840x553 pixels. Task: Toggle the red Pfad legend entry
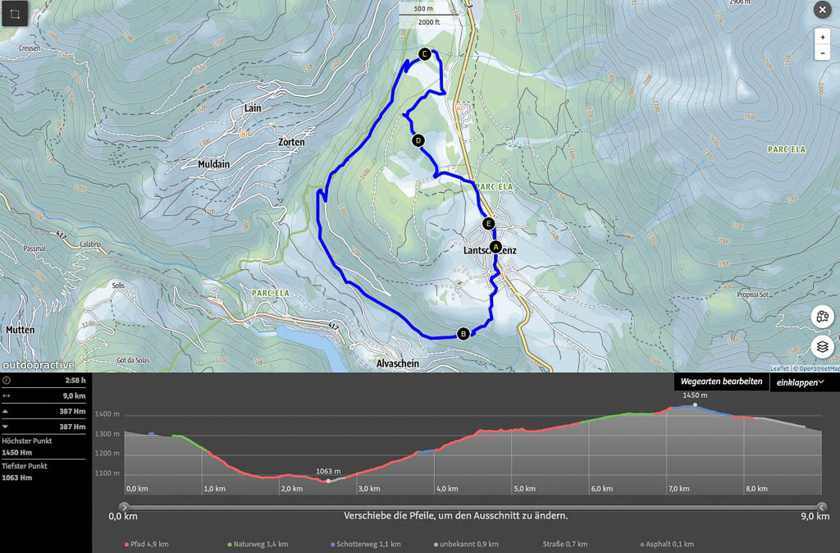coord(147,544)
